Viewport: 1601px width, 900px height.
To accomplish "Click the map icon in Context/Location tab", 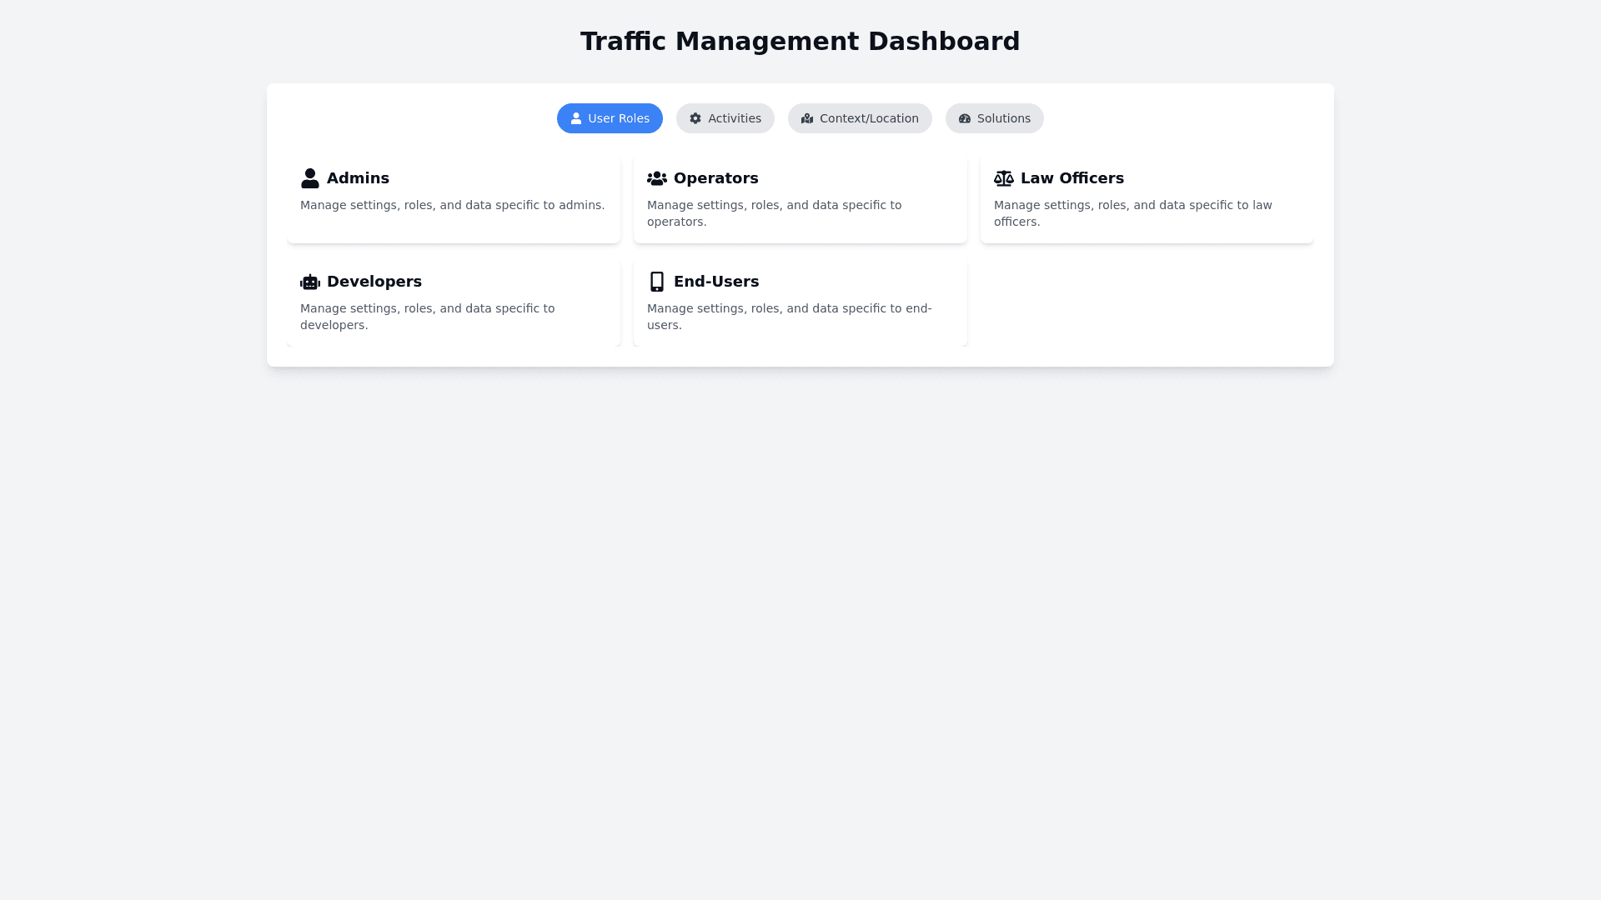I will click(807, 118).
